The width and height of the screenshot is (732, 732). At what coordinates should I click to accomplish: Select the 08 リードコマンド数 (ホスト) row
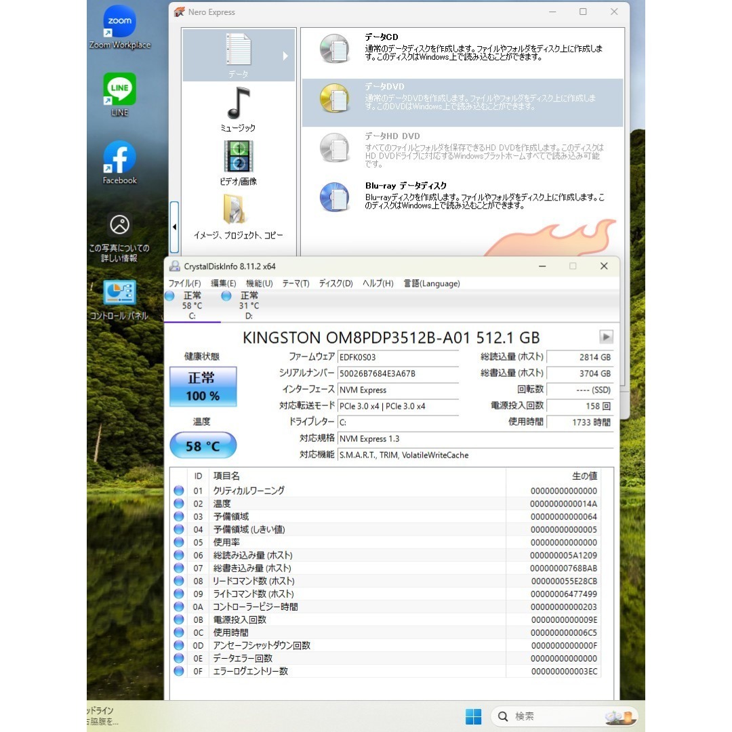click(x=386, y=582)
